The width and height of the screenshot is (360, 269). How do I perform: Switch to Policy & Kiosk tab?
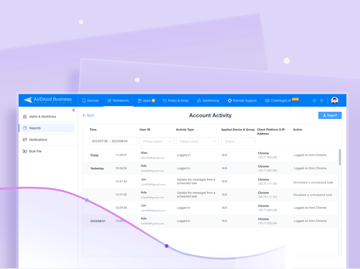[176, 100]
